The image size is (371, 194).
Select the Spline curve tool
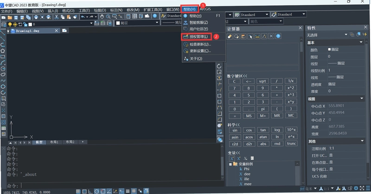(x=3, y=81)
